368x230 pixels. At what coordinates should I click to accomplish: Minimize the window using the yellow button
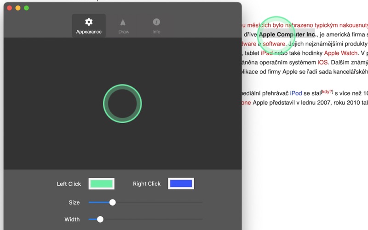point(18,8)
